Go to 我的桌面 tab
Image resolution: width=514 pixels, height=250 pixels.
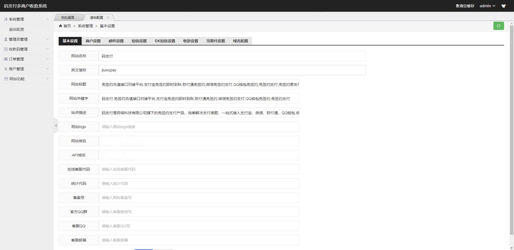[68, 18]
